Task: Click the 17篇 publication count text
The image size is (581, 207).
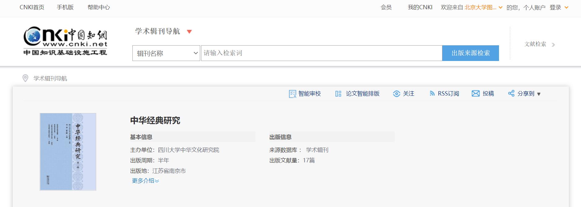Action: point(309,160)
